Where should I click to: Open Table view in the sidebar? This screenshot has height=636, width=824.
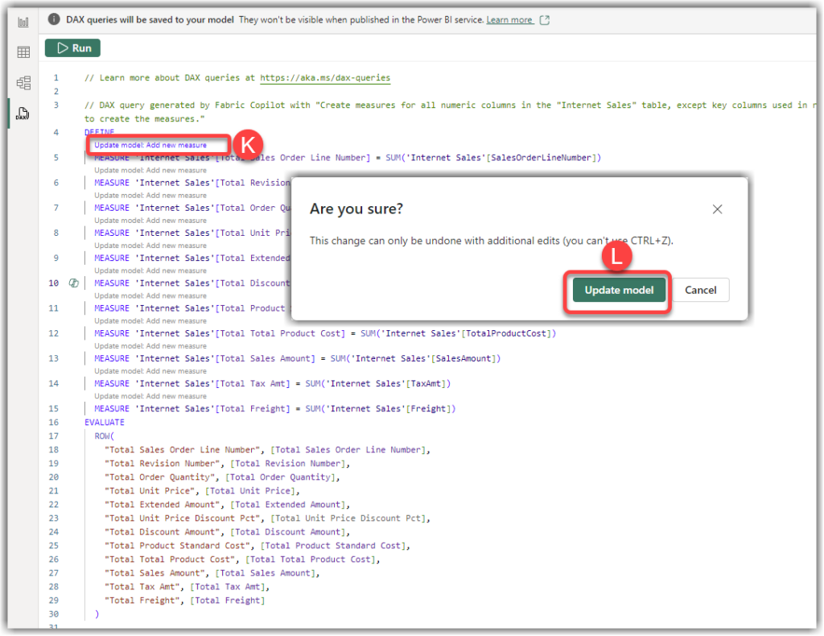(x=23, y=52)
